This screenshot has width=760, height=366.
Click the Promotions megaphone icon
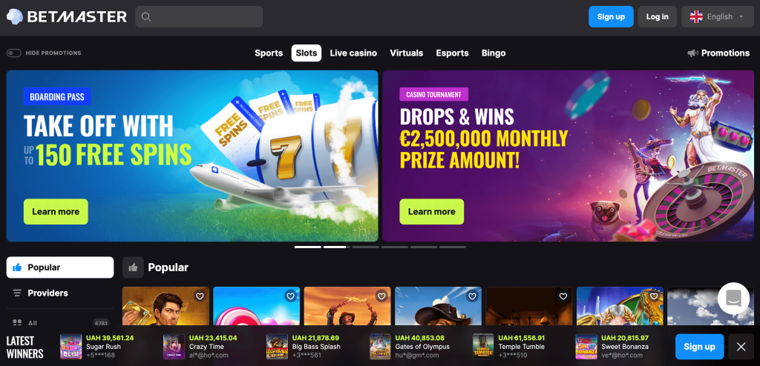click(692, 53)
